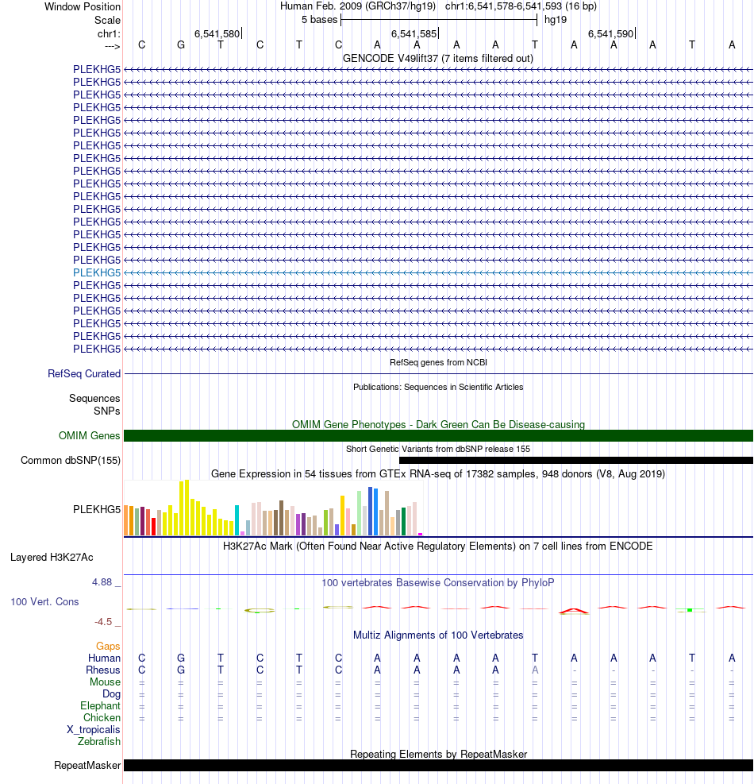Click the Elephant alignment row label
This screenshot has width=754, height=784.
101,706
